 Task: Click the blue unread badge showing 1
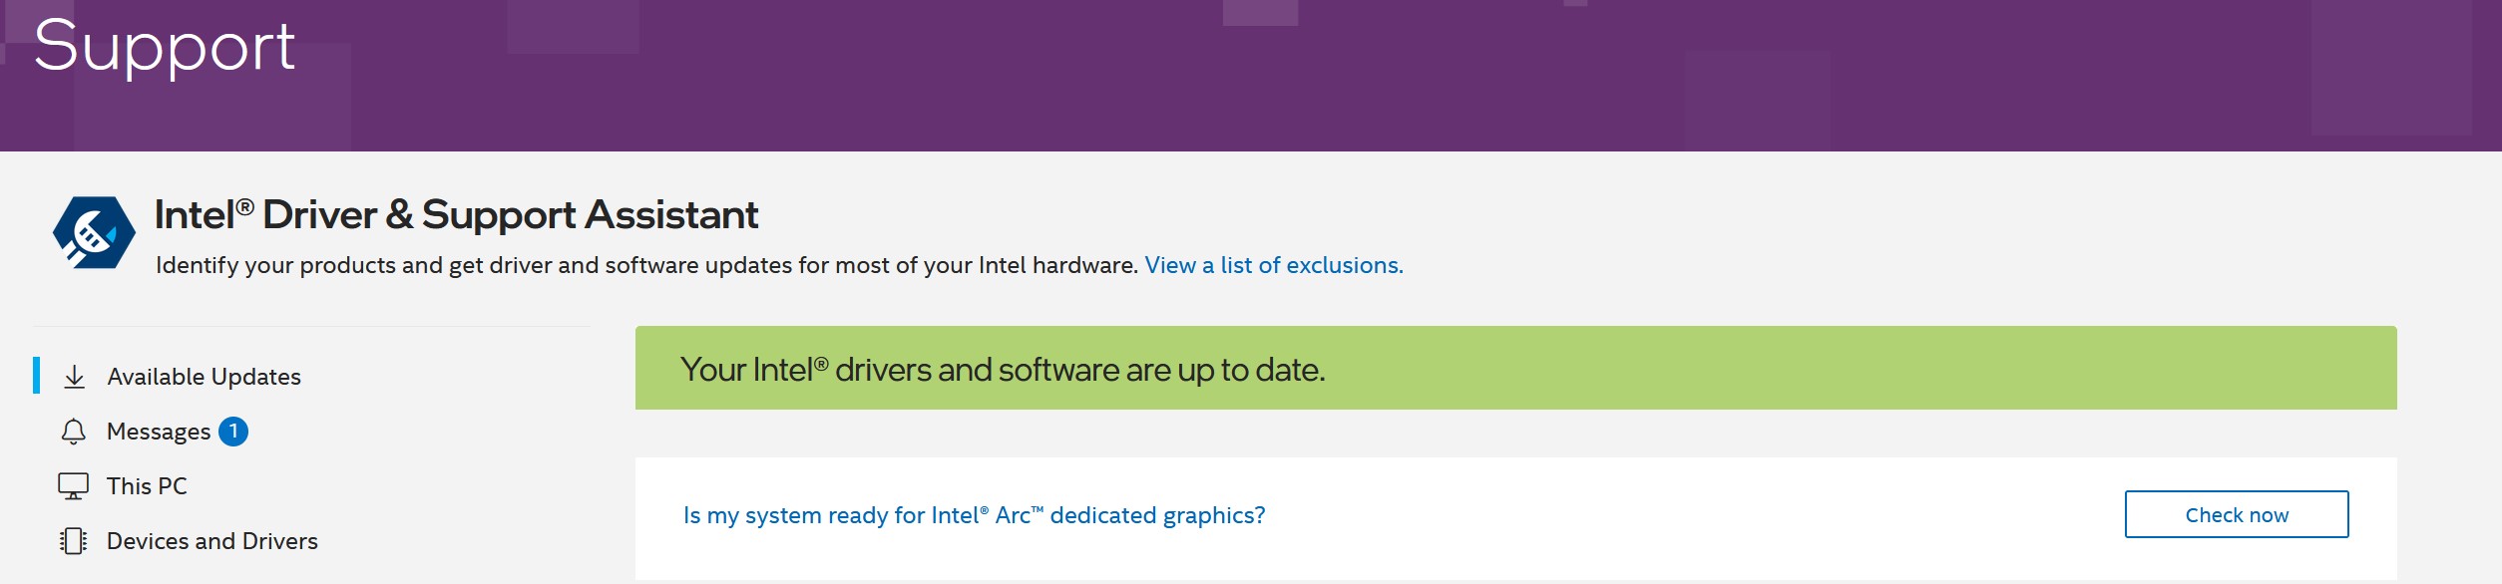[x=233, y=432]
